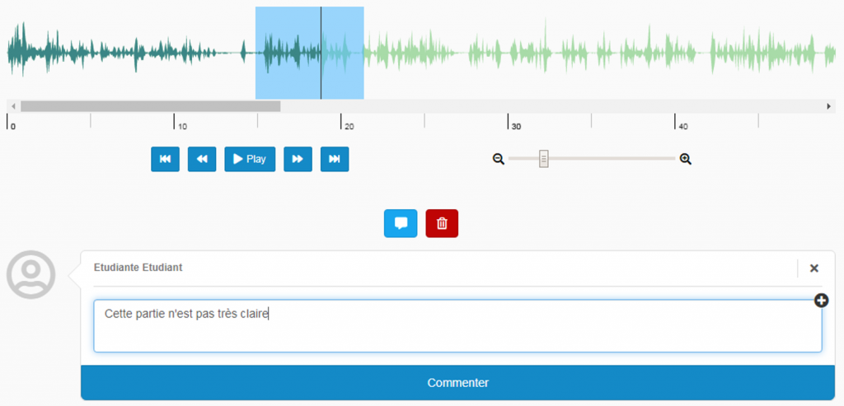Viewport: 844px width, 406px height.
Task: Click the plus icon on the comment field
Action: point(821,301)
